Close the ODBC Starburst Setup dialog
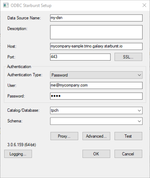 pyautogui.click(x=144, y=5)
